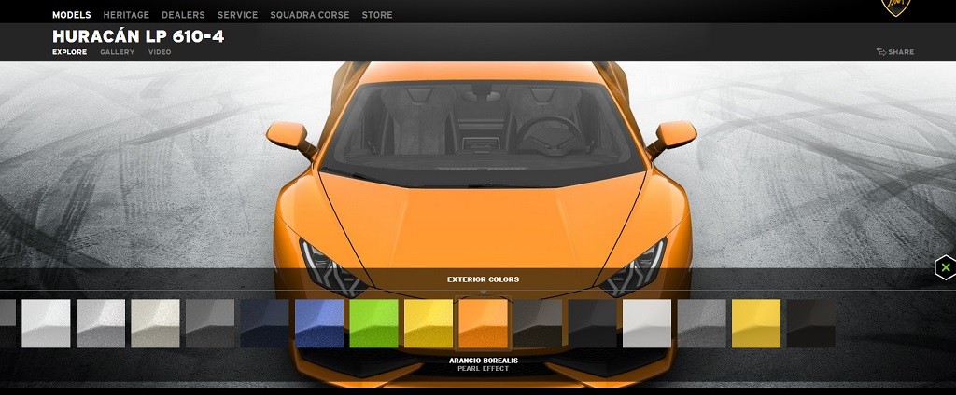Close the exterior colors panel
The image size is (956, 395).
946,267
